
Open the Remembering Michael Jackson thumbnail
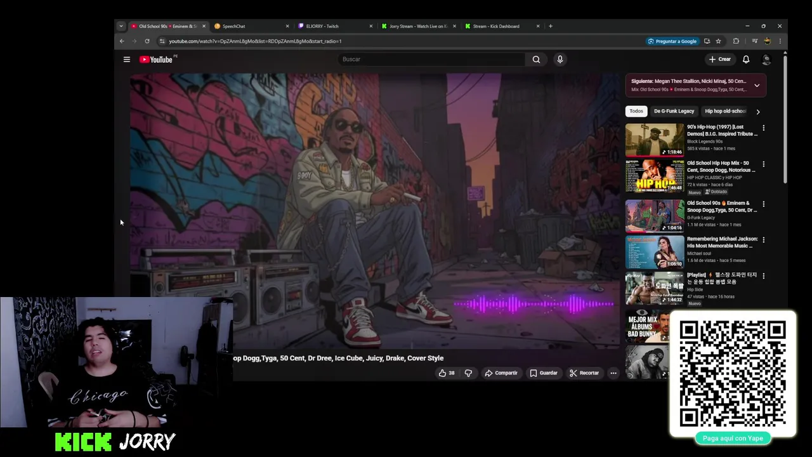[655, 252]
